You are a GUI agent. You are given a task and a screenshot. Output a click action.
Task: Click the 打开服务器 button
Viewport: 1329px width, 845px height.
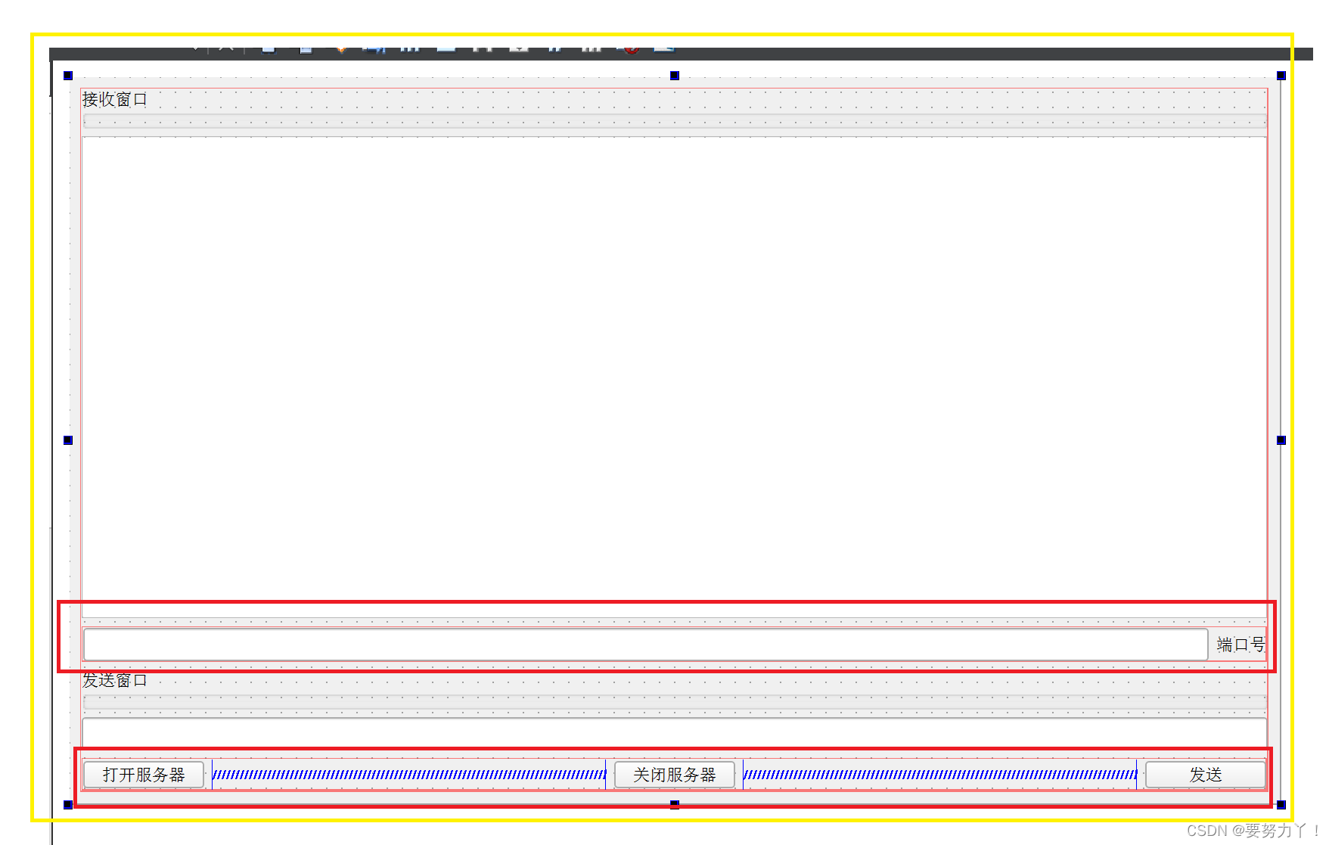point(144,775)
